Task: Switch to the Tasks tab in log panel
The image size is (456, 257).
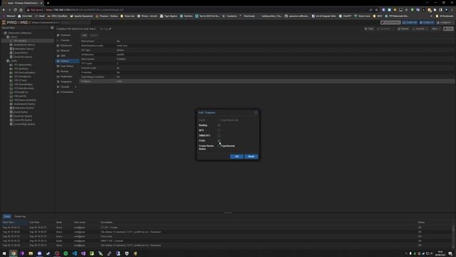Action: tap(6, 216)
